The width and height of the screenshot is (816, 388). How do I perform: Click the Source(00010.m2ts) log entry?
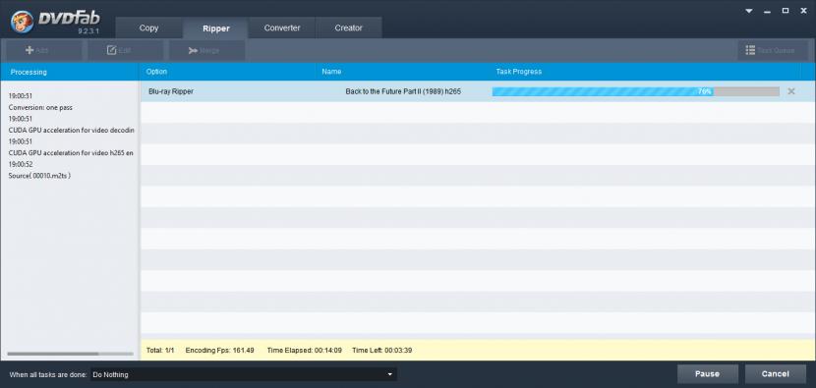click(x=39, y=176)
